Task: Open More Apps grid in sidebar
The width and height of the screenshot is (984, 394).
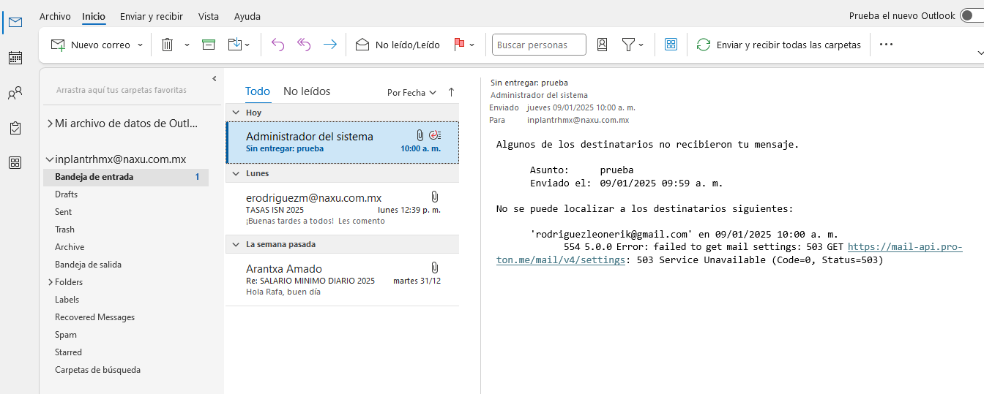Action: tap(15, 163)
